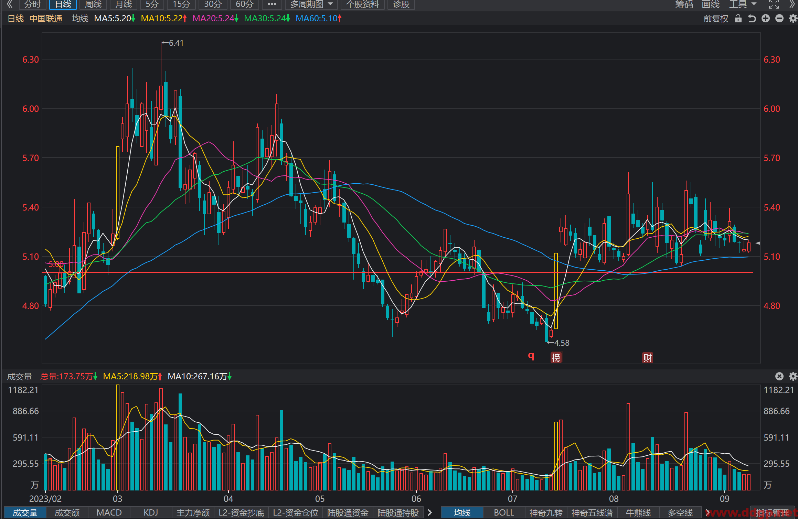Click the 画线 drawing tool button

pos(711,4)
